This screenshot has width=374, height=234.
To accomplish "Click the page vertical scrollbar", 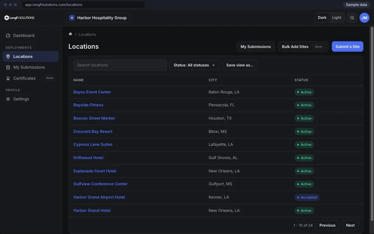I will pos(372,124).
